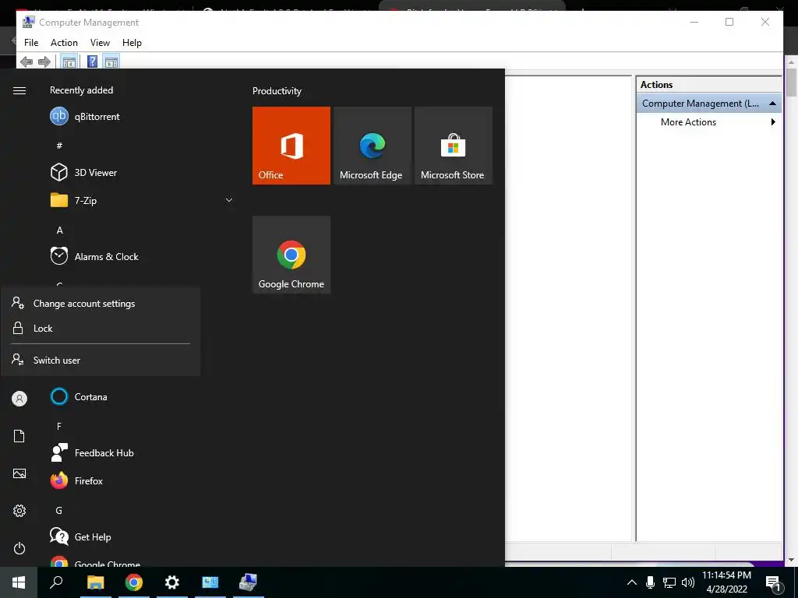Launch the Microsoft Edge tile
The width and height of the screenshot is (798, 598).
point(372,146)
